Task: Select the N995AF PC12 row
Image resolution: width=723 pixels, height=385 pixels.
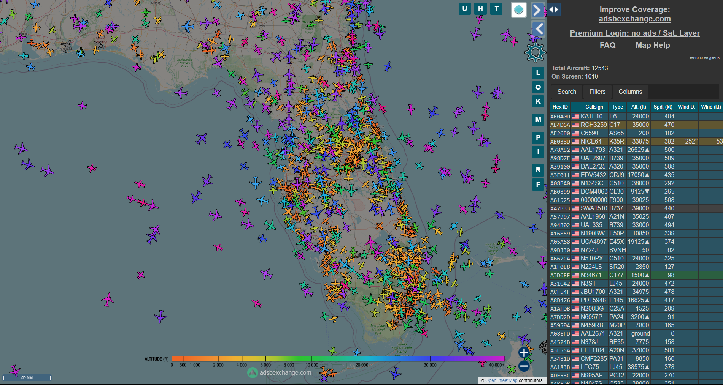Action: [x=636, y=376]
